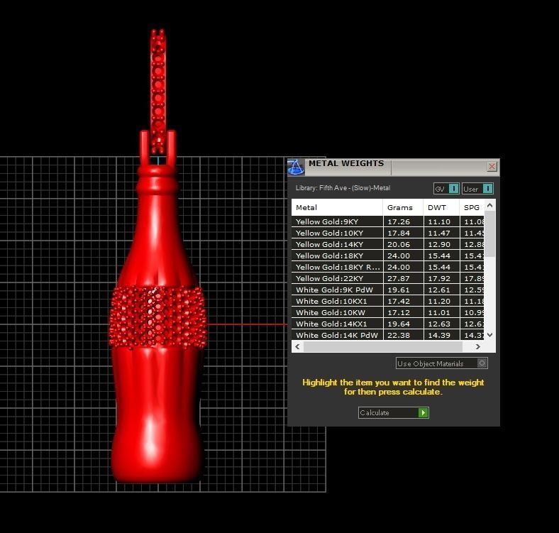
Task: Toggle the GV library switch
Action: click(446, 188)
